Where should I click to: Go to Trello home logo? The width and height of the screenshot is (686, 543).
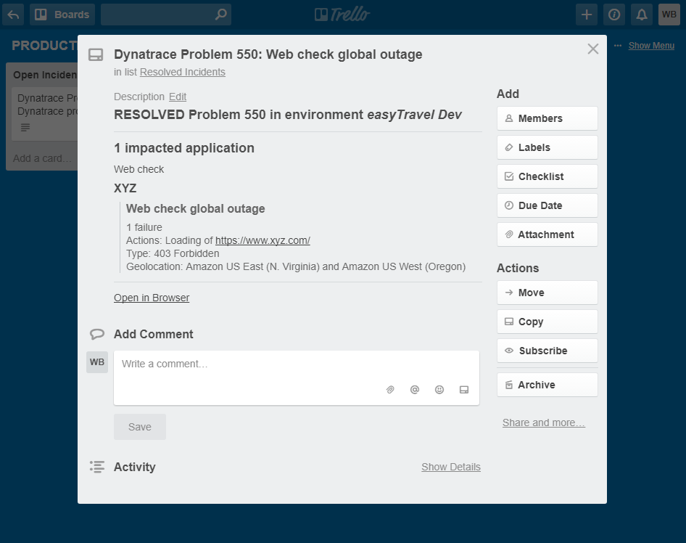(x=342, y=15)
